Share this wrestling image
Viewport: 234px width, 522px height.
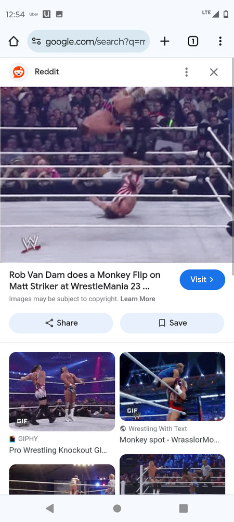(61, 323)
